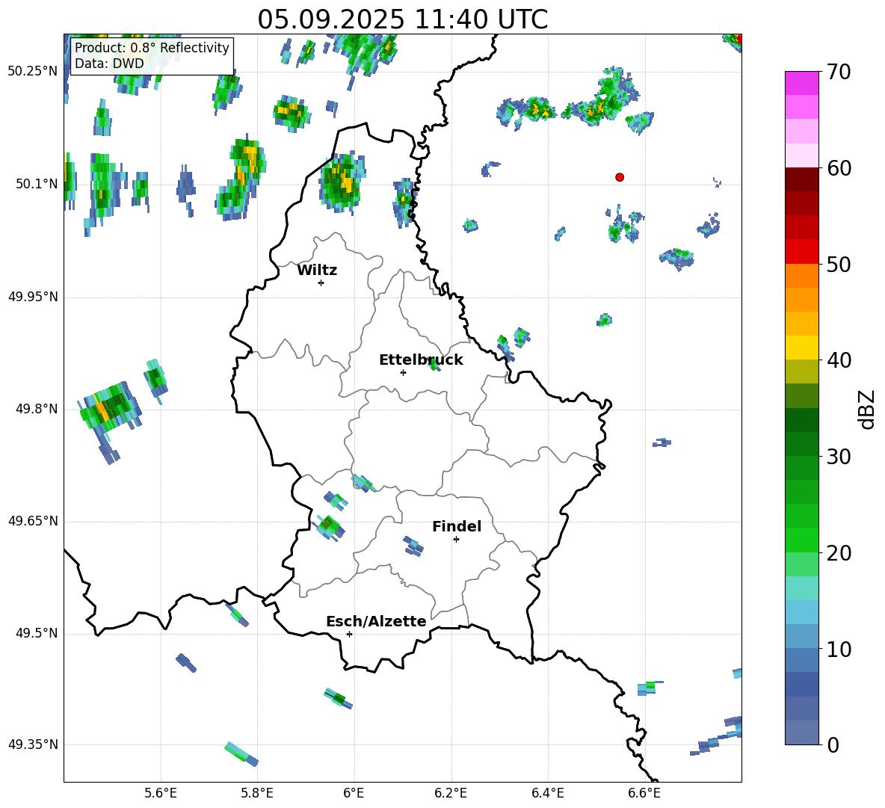The height and width of the screenshot is (808, 885).
Task: Click the colorbar tick label 60
Action: click(839, 168)
